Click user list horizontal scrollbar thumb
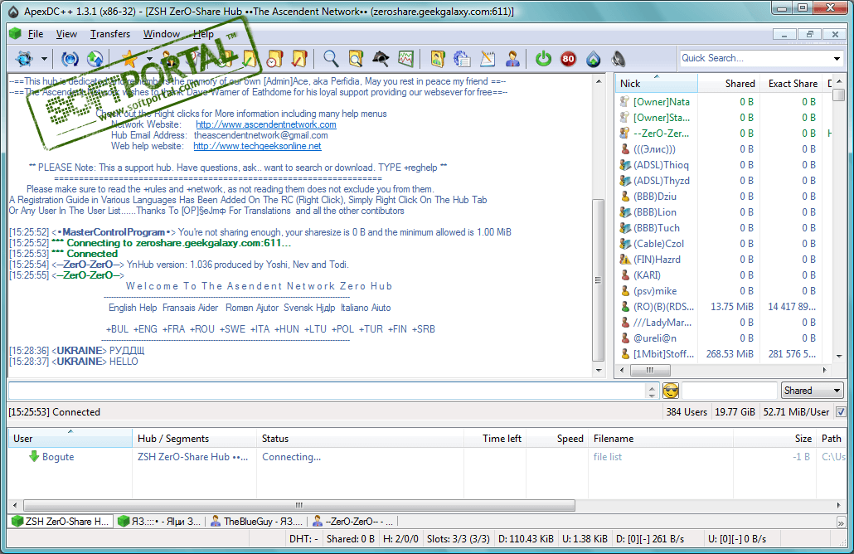Screen dimensions: 854x554 pos(650,370)
